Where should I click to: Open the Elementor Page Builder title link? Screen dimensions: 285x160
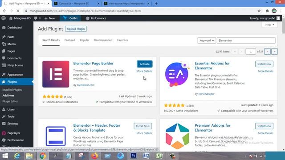(x=94, y=63)
